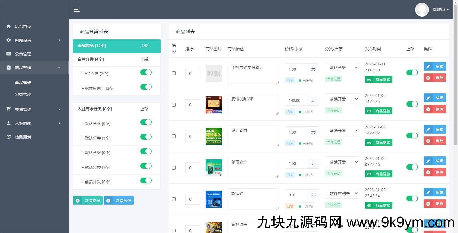Click the hamburger menu icon in header

(x=76, y=10)
